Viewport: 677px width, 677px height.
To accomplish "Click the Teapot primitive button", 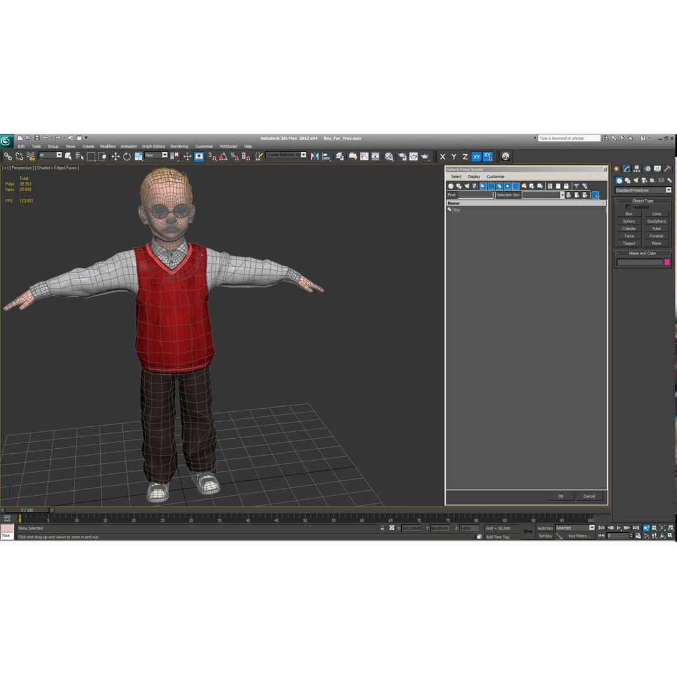I will click(x=629, y=243).
